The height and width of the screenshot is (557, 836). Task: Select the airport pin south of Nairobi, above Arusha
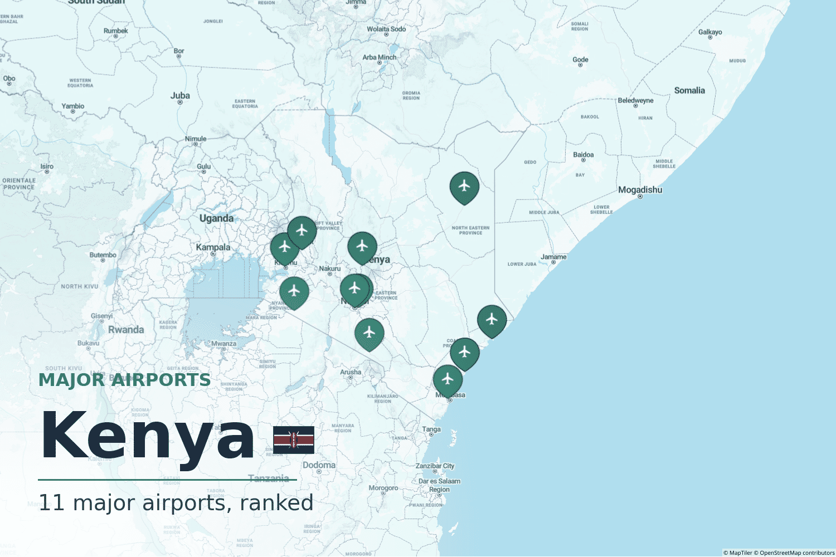(370, 334)
